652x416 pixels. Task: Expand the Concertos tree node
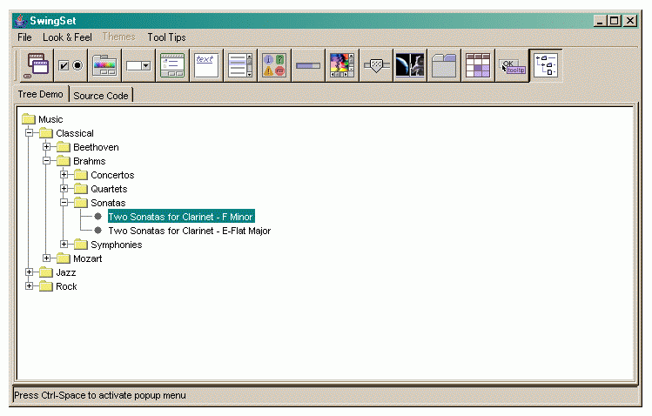pyautogui.click(x=64, y=175)
